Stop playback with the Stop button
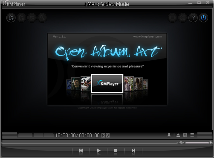This screenshot has width=214, height=158. [x=116, y=151]
